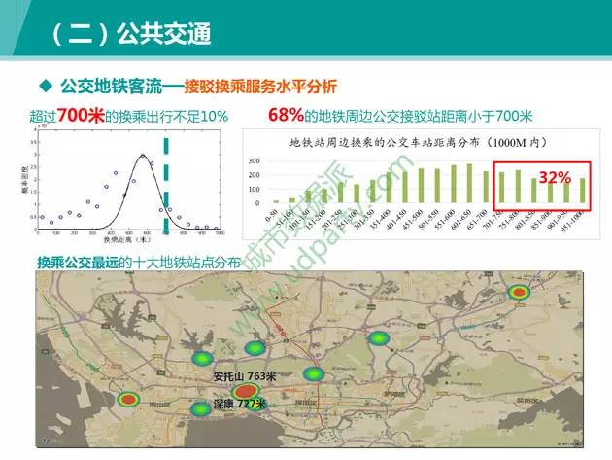The image size is (612, 460).
Task: Click the text 的换乘出行不足10%
Action: (166, 116)
